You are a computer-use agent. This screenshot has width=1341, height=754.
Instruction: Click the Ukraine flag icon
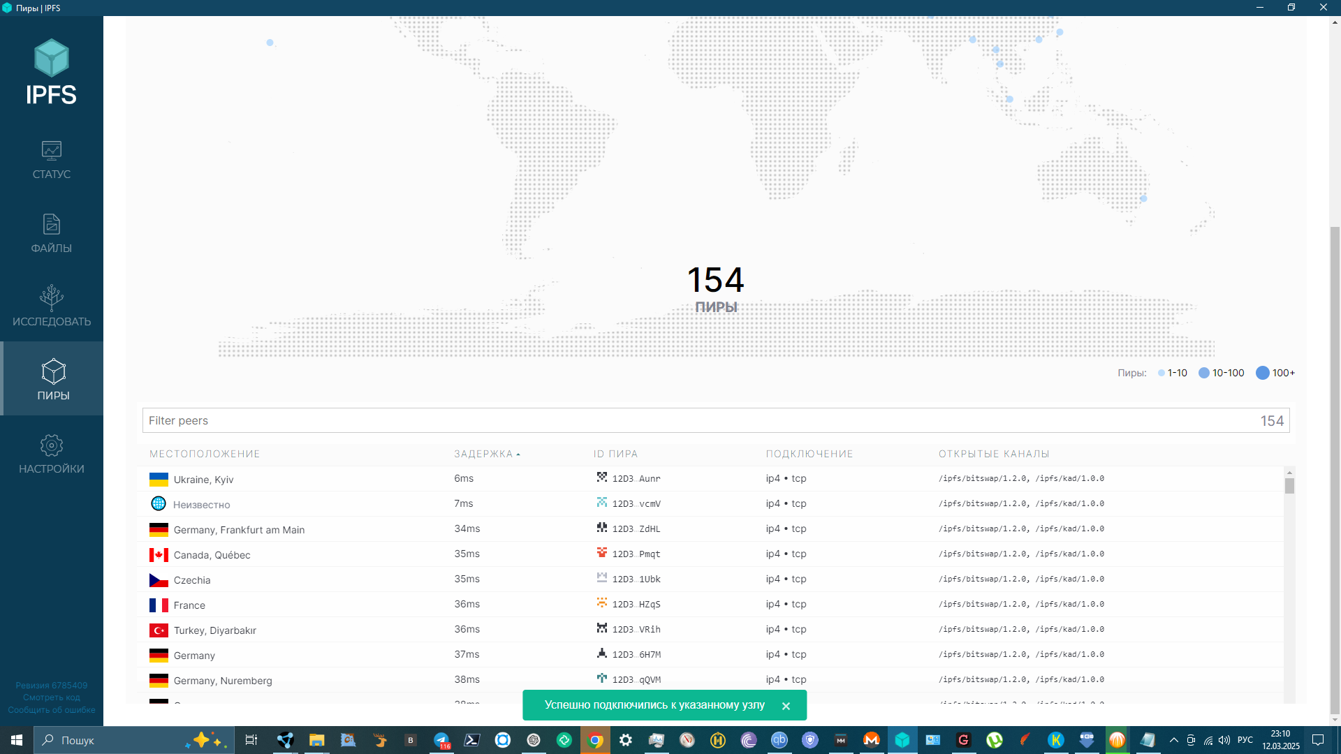(x=159, y=480)
